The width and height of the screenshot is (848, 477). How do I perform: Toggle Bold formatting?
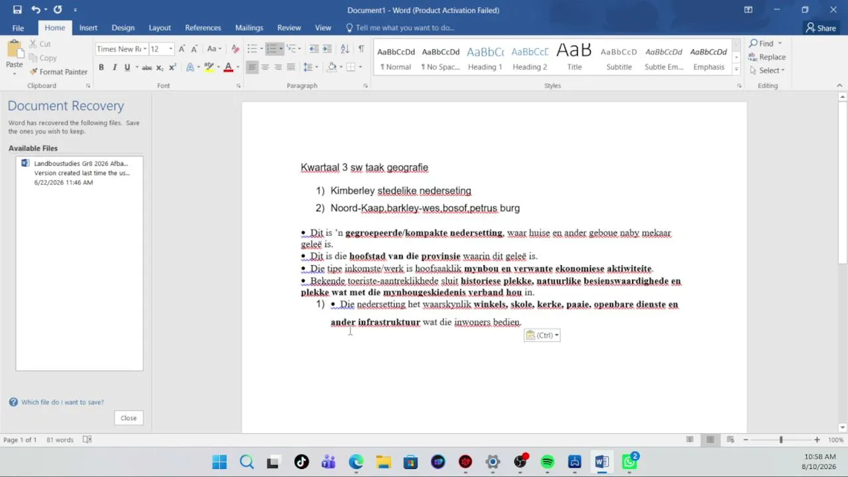pos(101,67)
